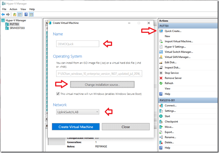Select Remove Server red X icon
This screenshot has width=219, height=153.
point(161,78)
